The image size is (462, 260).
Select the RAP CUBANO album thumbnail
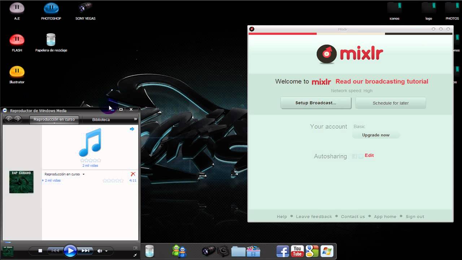[x=21, y=182]
